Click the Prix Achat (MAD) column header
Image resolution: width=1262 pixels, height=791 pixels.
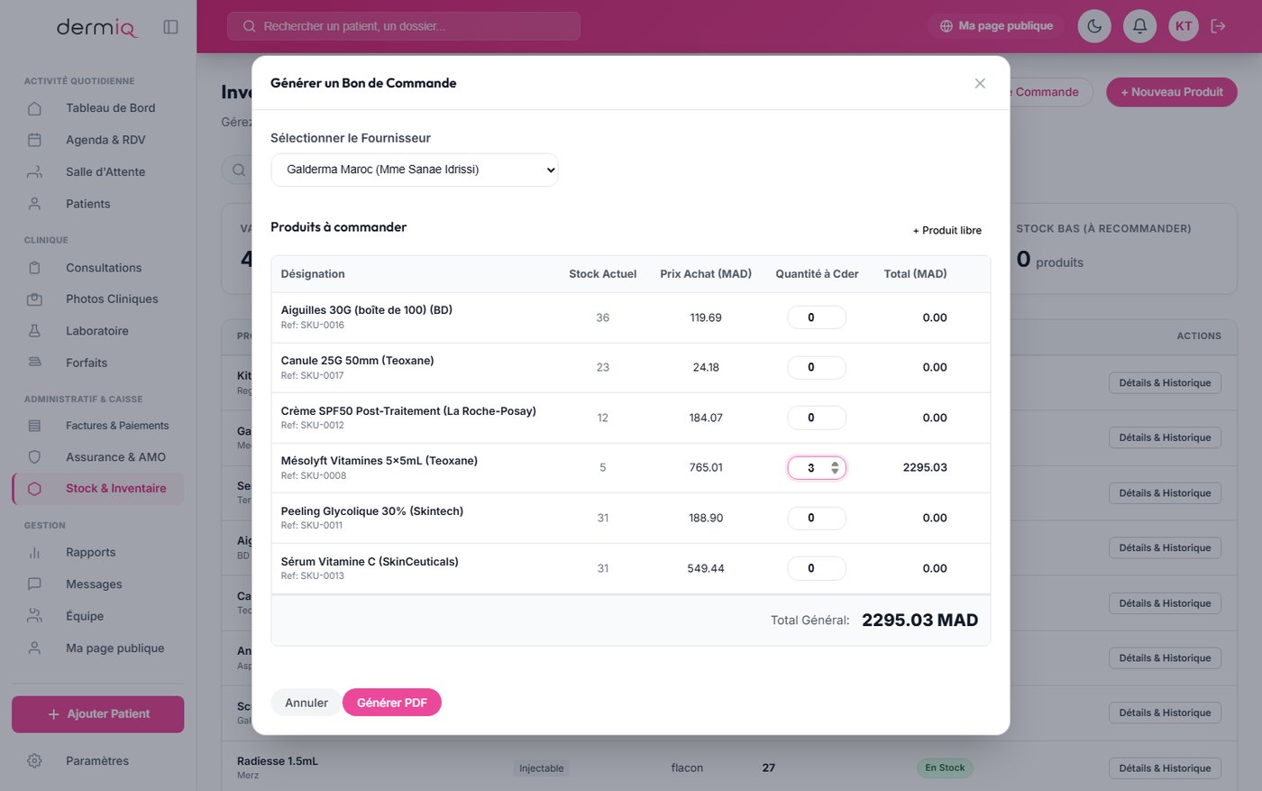tap(706, 274)
